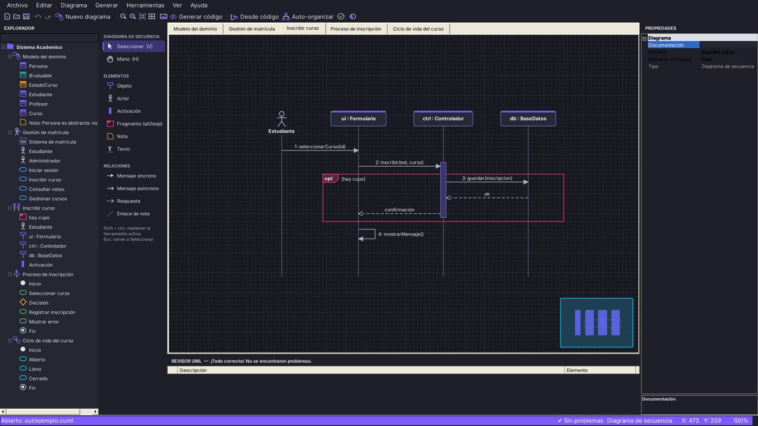
Task: Click the zoom in magnifier icon
Action: point(133,17)
